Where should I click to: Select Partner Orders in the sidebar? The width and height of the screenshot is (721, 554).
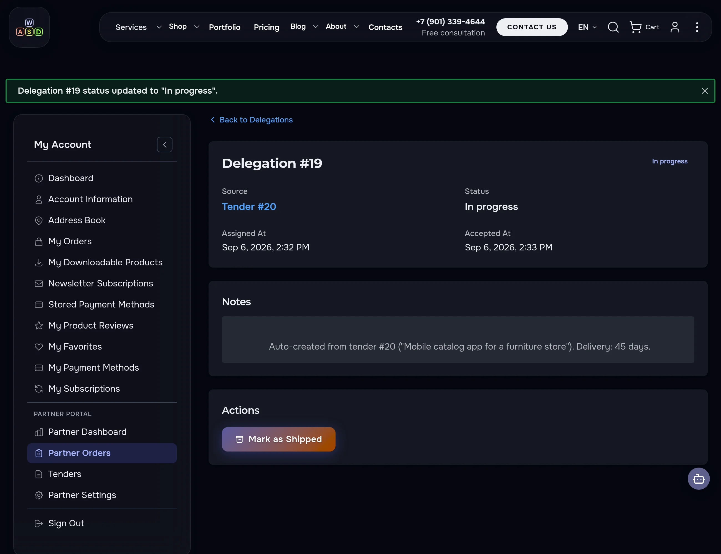tap(102, 453)
